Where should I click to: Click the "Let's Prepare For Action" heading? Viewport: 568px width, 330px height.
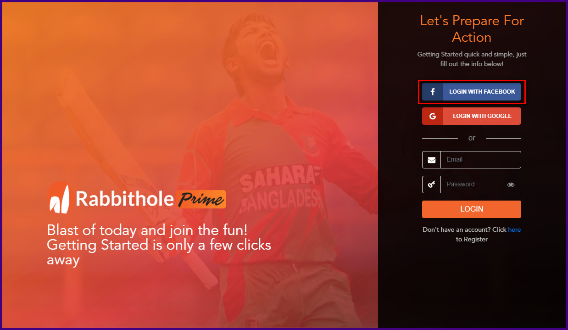472,29
